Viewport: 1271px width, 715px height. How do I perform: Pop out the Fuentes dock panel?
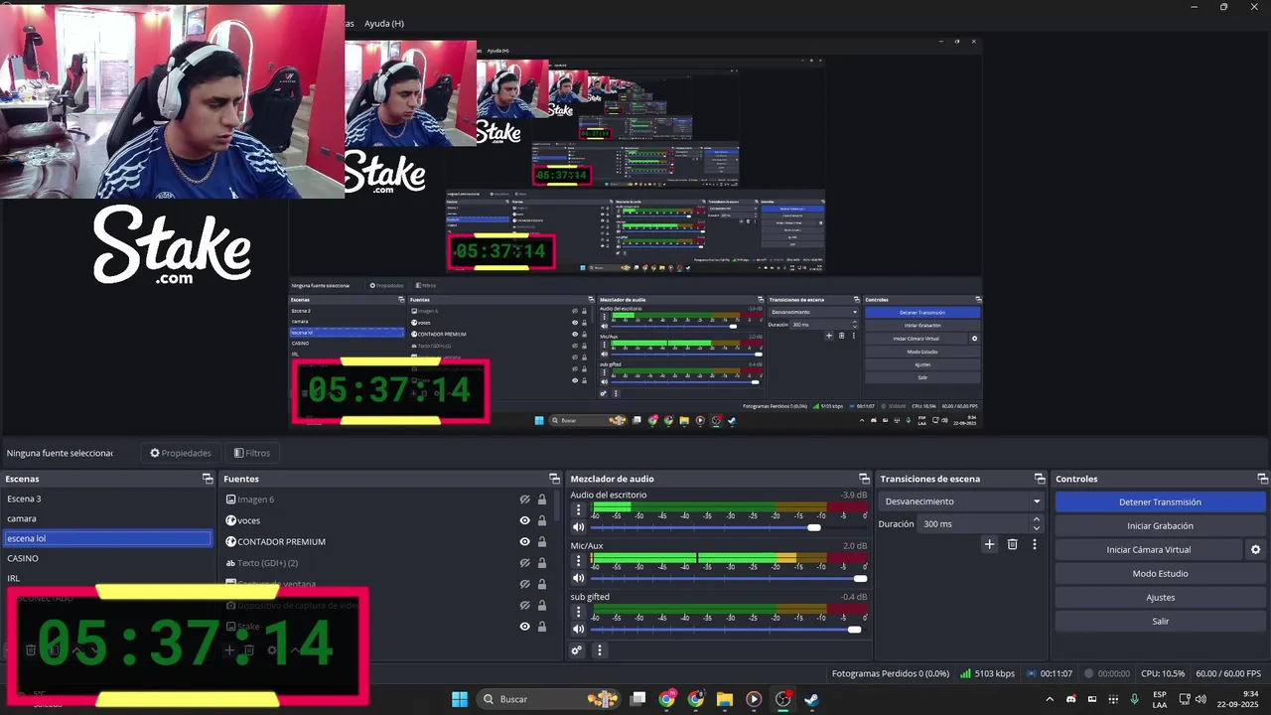pyautogui.click(x=554, y=479)
